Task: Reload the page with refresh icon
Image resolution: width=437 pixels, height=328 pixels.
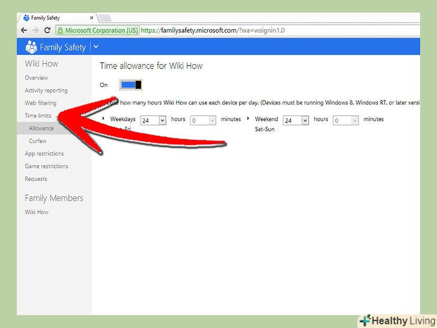Action: point(47,30)
